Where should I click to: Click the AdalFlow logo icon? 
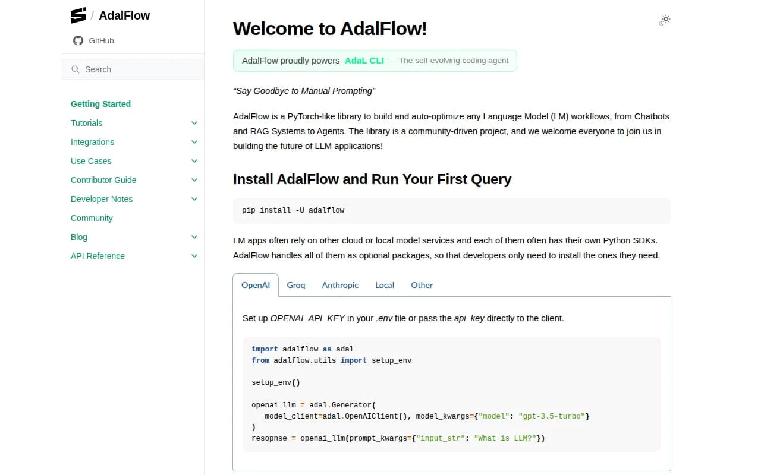[x=78, y=15]
